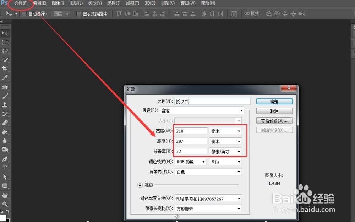Open the 滤镜(T) menu

pos(133,3)
